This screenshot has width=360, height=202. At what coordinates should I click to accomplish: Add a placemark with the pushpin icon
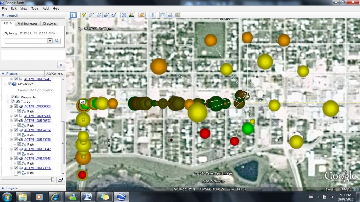click(84, 15)
